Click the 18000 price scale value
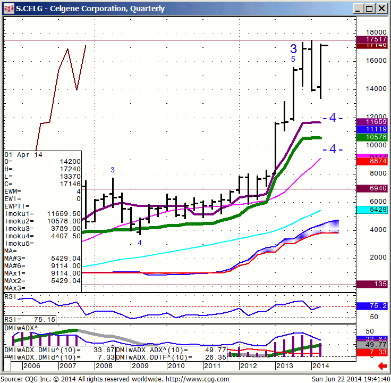 (x=376, y=32)
